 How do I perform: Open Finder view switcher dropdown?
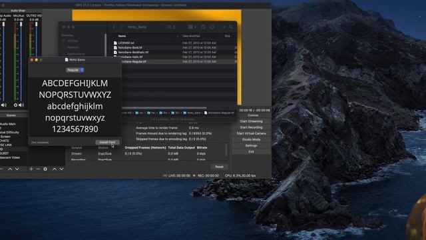[172, 27]
